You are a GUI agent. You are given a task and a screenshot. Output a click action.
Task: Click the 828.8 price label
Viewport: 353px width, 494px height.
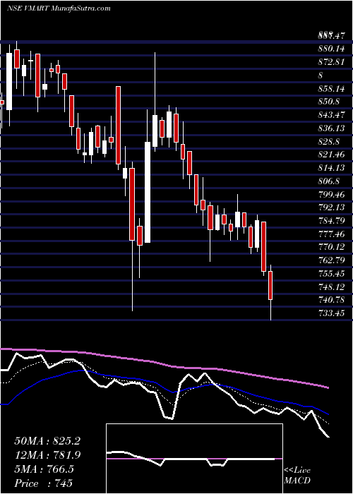click(329, 141)
